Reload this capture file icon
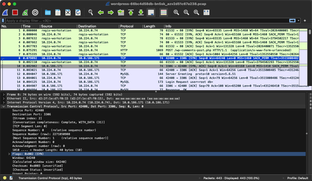 pyautogui.click(x=78, y=12)
